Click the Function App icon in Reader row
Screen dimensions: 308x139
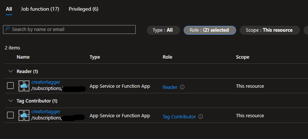click(24, 86)
